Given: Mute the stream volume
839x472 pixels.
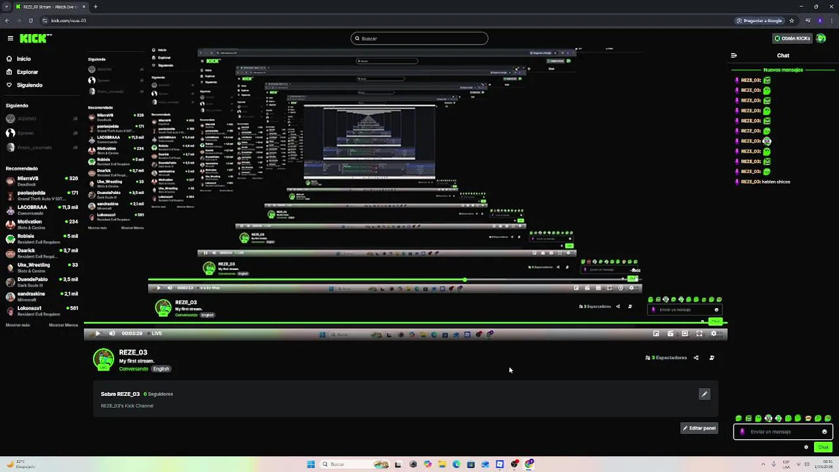Looking at the screenshot, I should (x=112, y=334).
